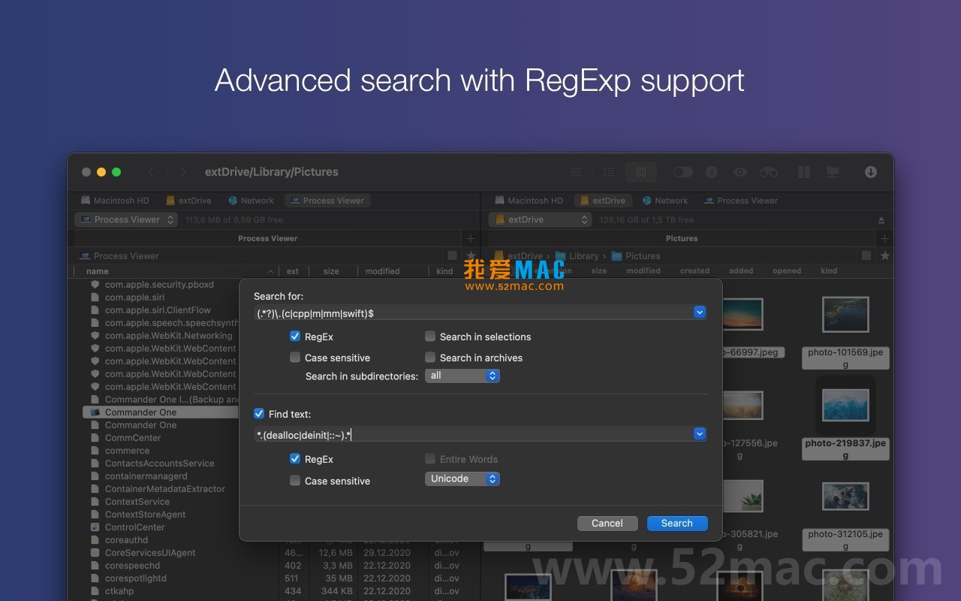Open search pattern history dropdown
The width and height of the screenshot is (961, 601).
(699, 312)
